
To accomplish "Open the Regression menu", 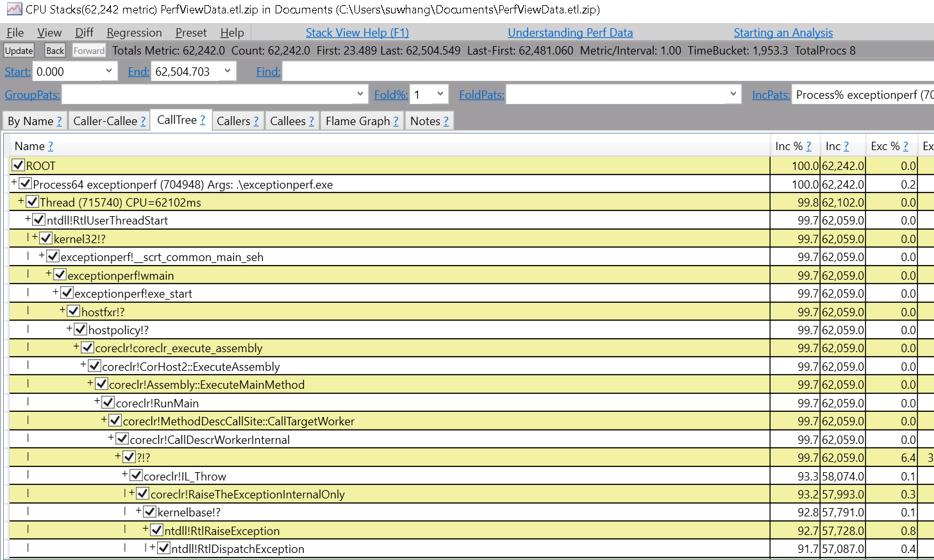I will (x=134, y=32).
